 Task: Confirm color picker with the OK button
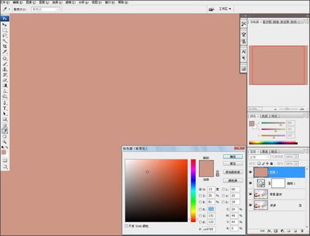pos(233,157)
